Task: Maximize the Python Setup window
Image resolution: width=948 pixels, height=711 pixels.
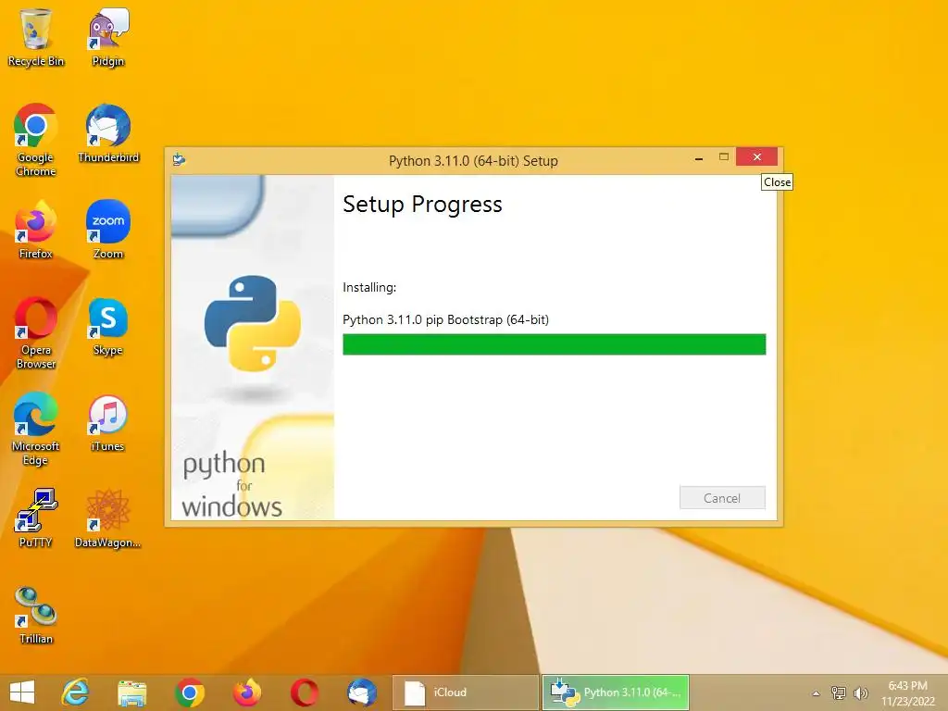Action: pyautogui.click(x=724, y=157)
